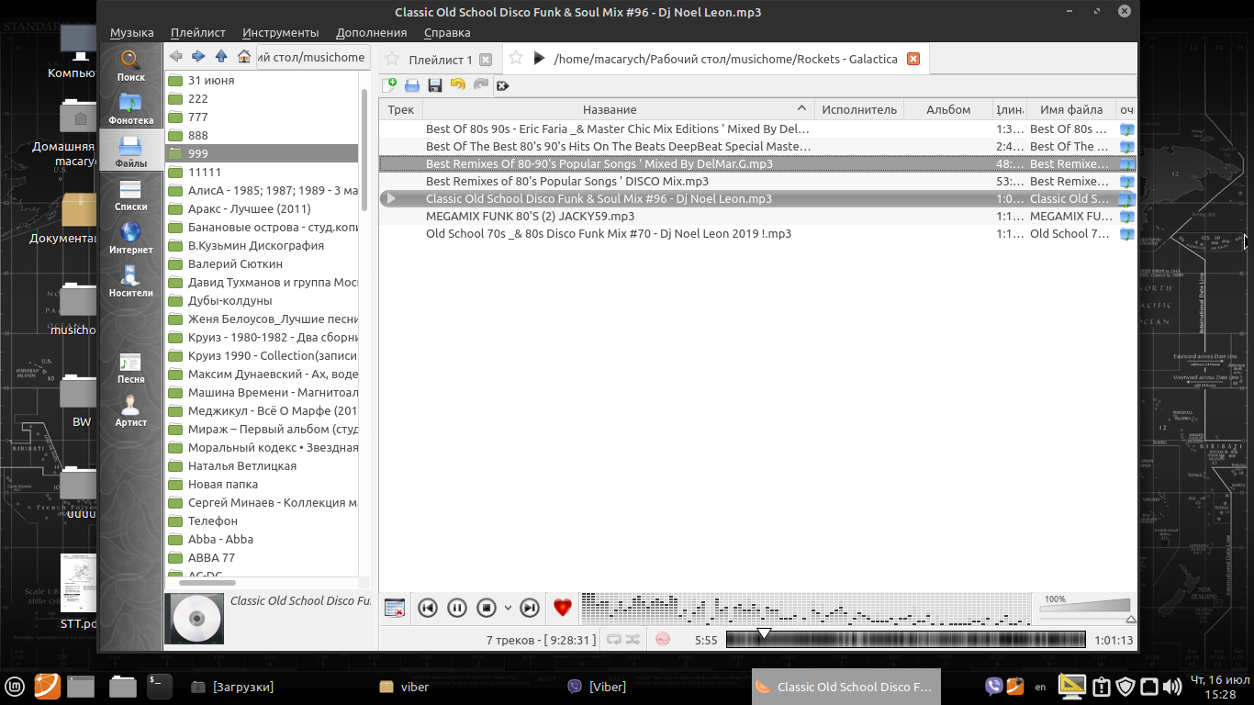Viewport: 1254px width, 705px height.
Task: Click the clear playlist icon
Action: tap(502, 86)
